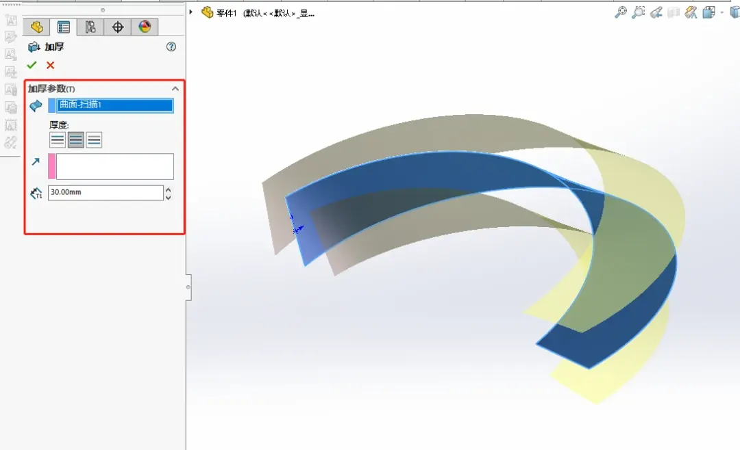Switch to the FeatureManager tree tab
Image resolution: width=740 pixels, height=450 pixels.
point(36,27)
